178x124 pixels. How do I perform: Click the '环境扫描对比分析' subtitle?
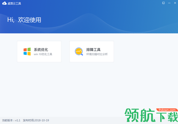97,54
